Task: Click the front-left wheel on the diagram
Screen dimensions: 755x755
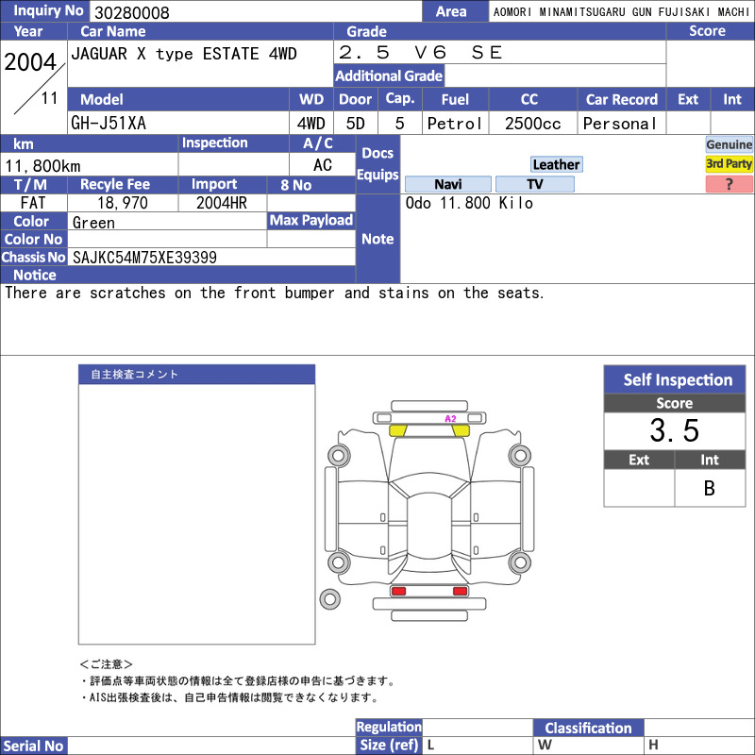Action: point(339,456)
